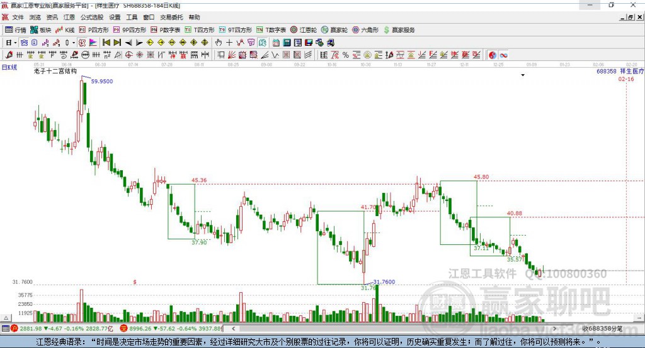Launch the 赢家轮 wheel tool
The height and width of the screenshot is (348, 645).
[x=334, y=30]
